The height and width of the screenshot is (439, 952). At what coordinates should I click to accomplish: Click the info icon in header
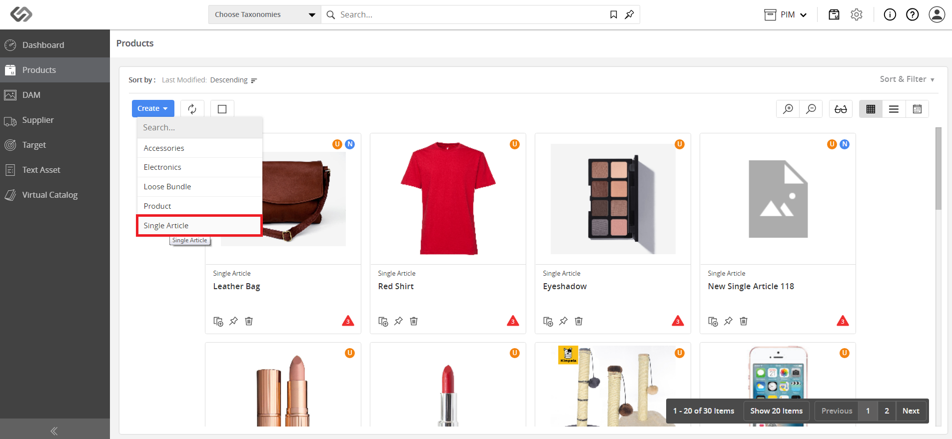(x=890, y=14)
